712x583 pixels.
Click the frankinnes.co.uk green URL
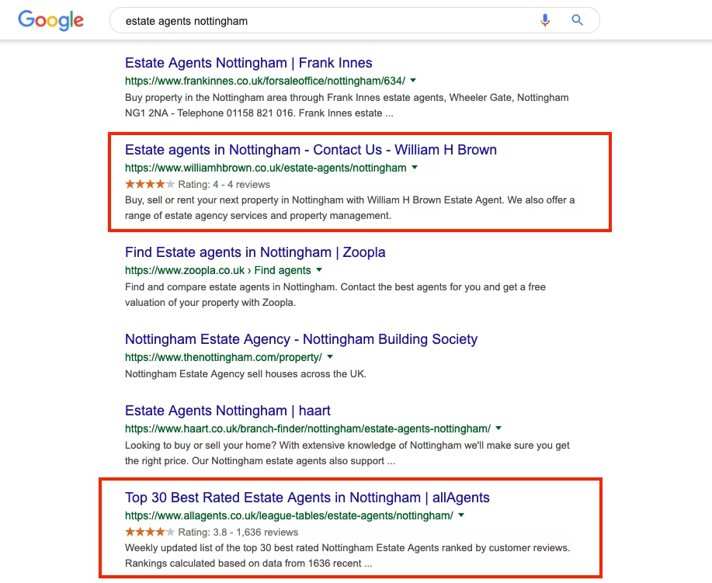coord(265,81)
